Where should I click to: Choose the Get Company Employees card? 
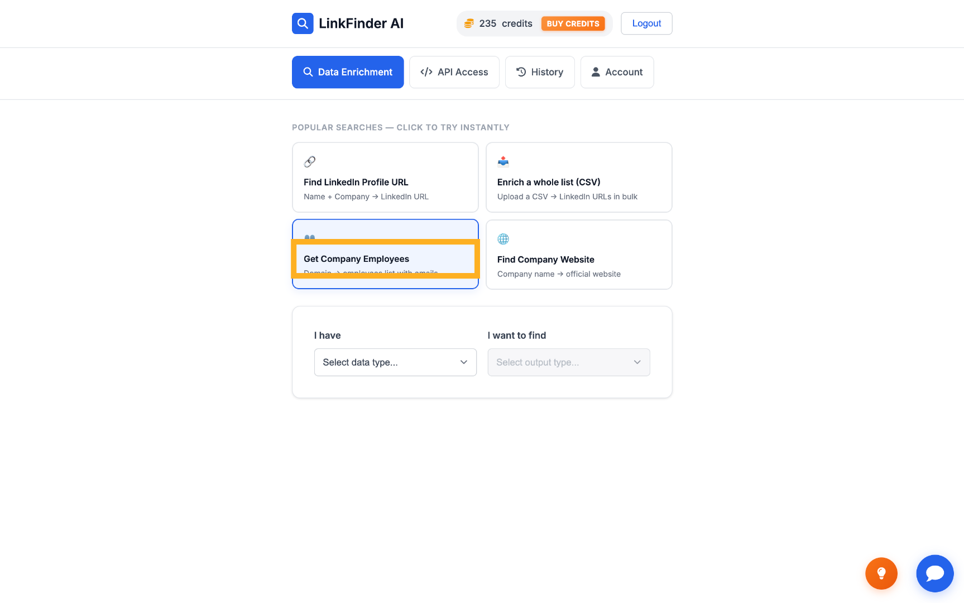click(385, 254)
